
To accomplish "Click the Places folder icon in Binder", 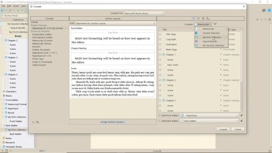I will point(4,96).
